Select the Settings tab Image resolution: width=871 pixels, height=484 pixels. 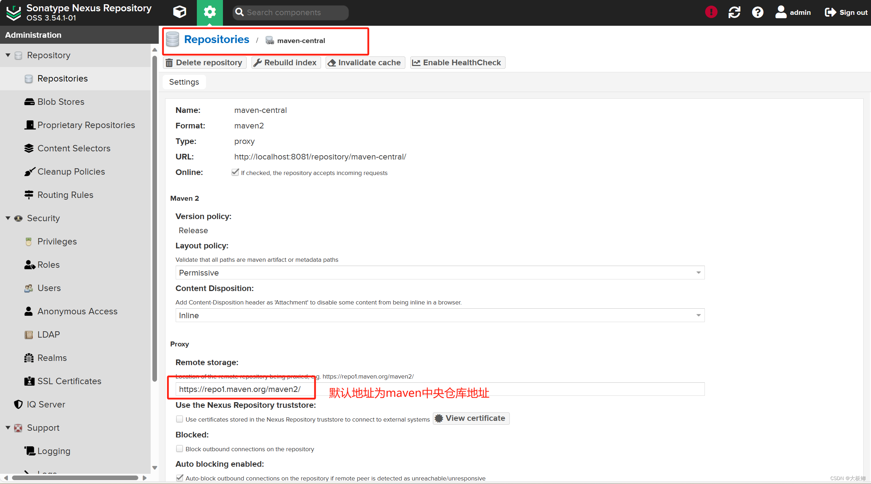[184, 82]
